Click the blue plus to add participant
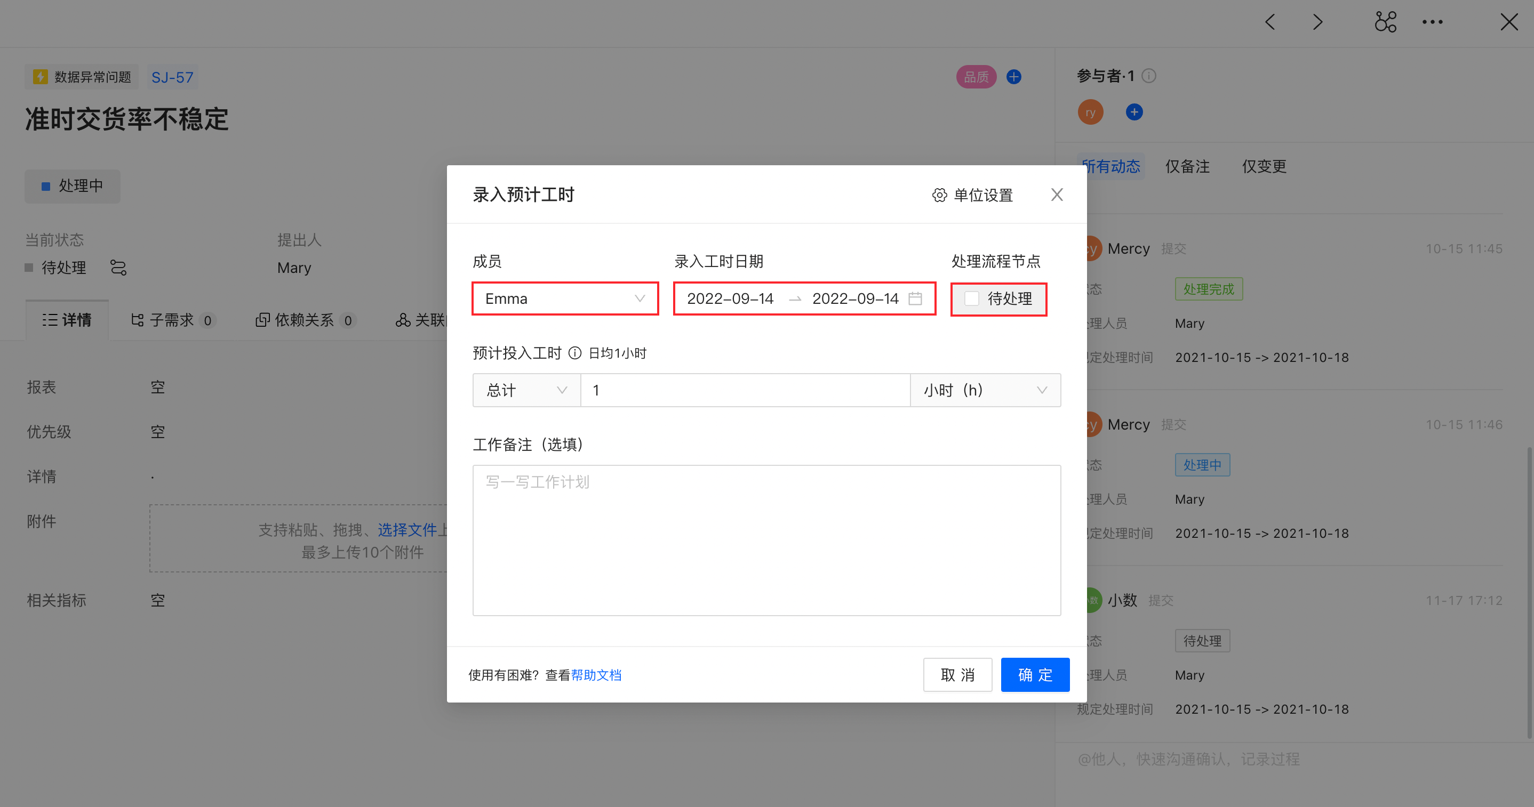1534x807 pixels. [1134, 112]
